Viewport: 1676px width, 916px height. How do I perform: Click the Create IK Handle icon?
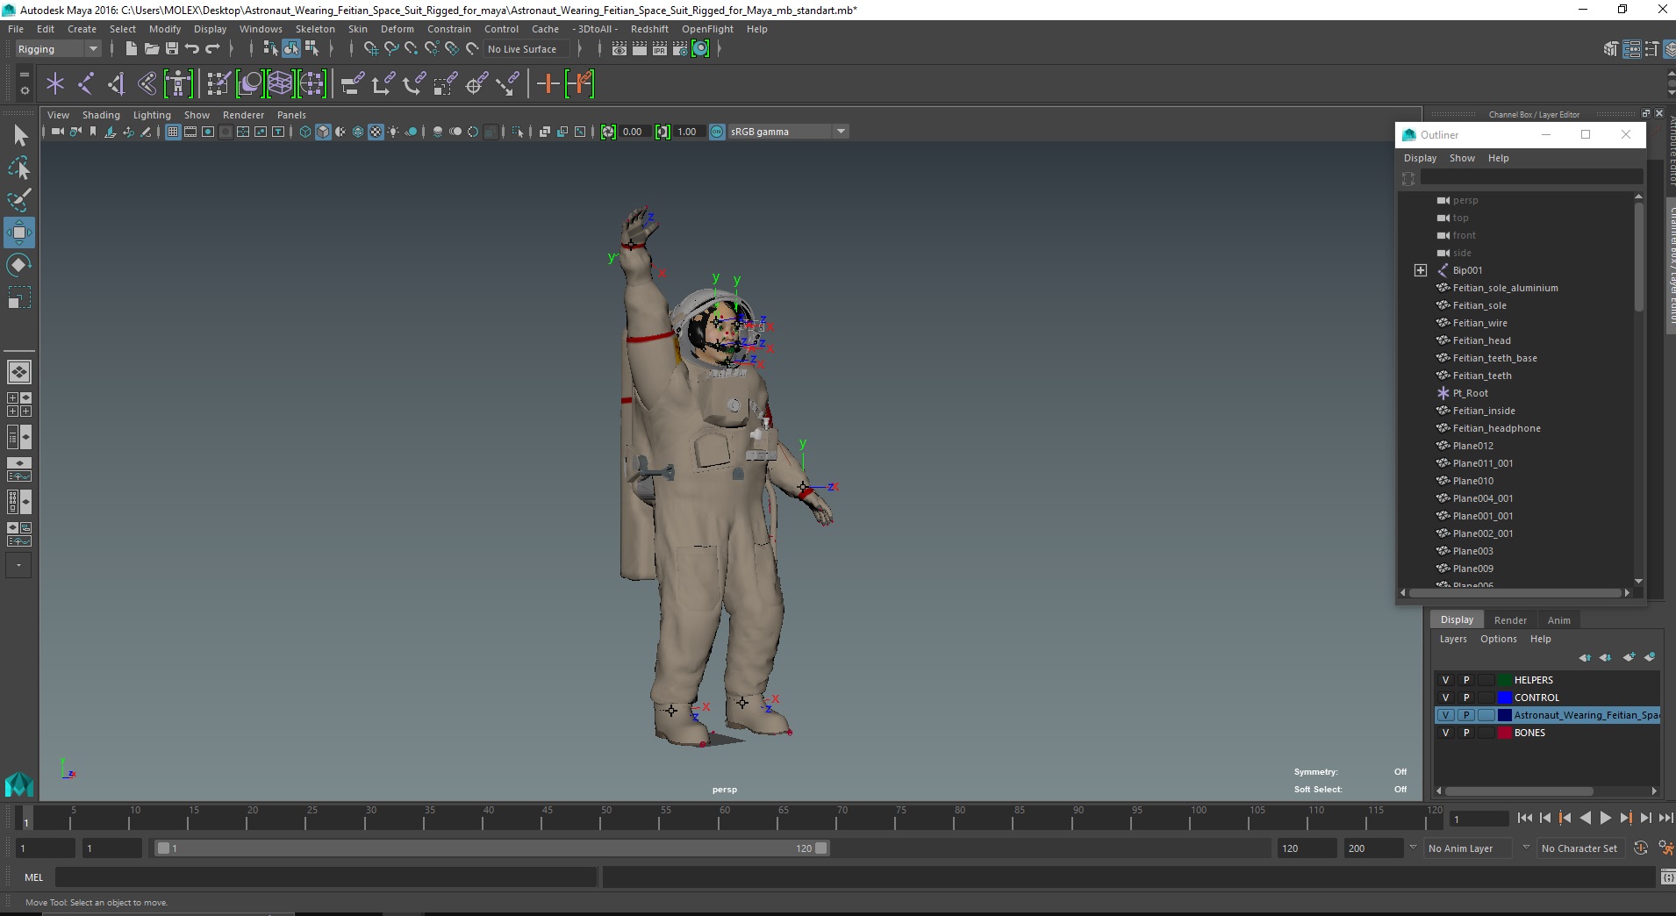117,83
